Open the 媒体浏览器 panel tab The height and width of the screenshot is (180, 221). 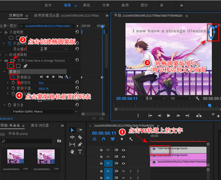click(x=40, y=125)
